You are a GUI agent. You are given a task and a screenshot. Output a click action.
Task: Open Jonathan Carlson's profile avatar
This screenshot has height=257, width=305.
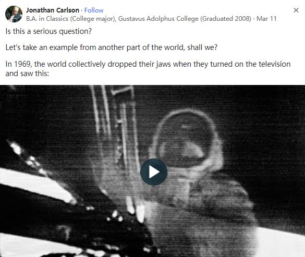(14, 14)
